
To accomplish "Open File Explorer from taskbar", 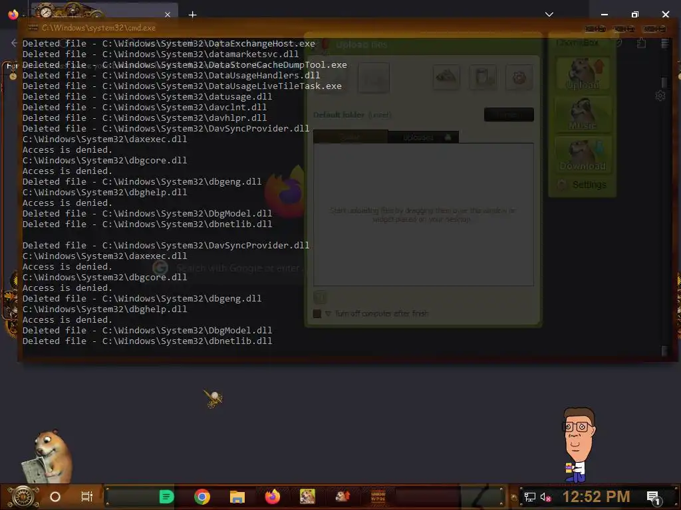I will click(x=237, y=497).
